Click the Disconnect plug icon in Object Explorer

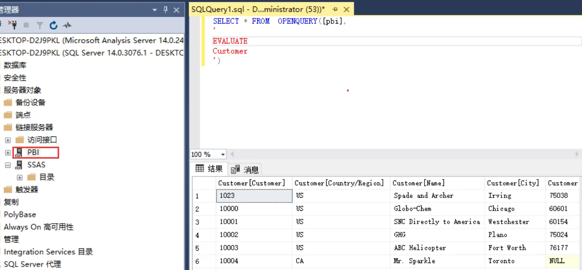[14, 25]
